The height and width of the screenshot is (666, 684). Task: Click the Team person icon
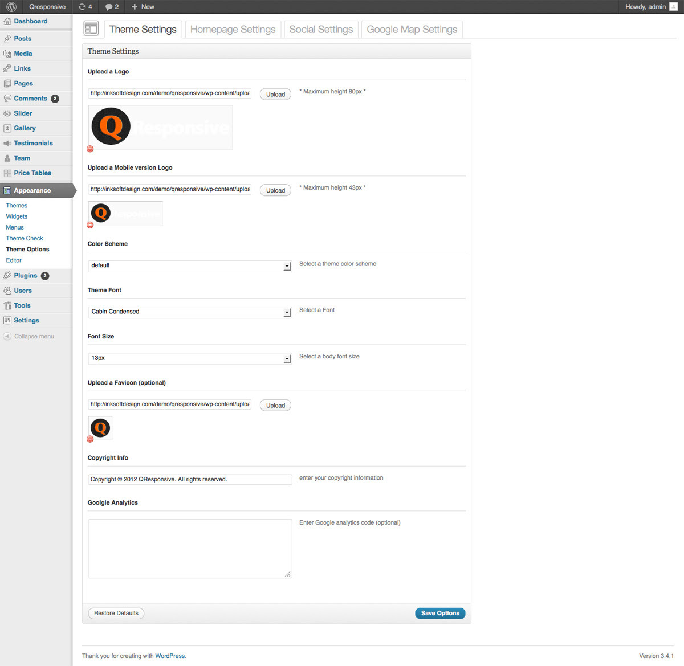tap(7, 158)
